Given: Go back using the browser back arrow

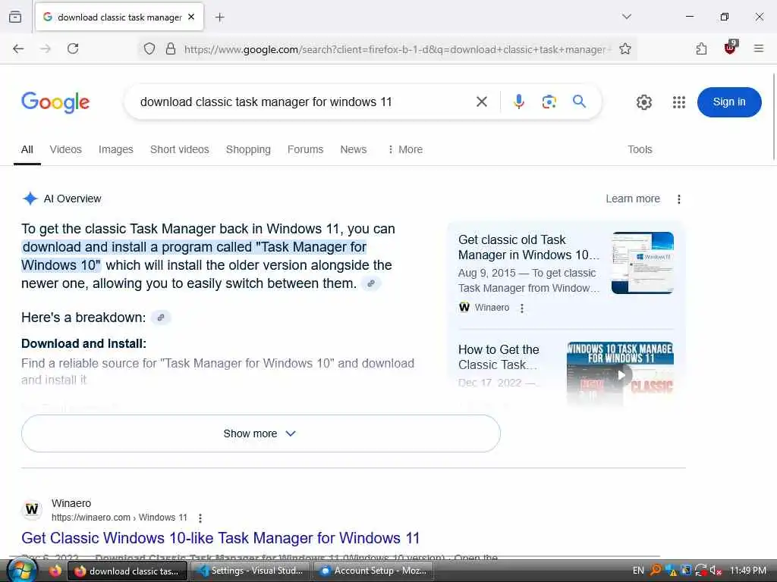Looking at the screenshot, I should [x=18, y=48].
